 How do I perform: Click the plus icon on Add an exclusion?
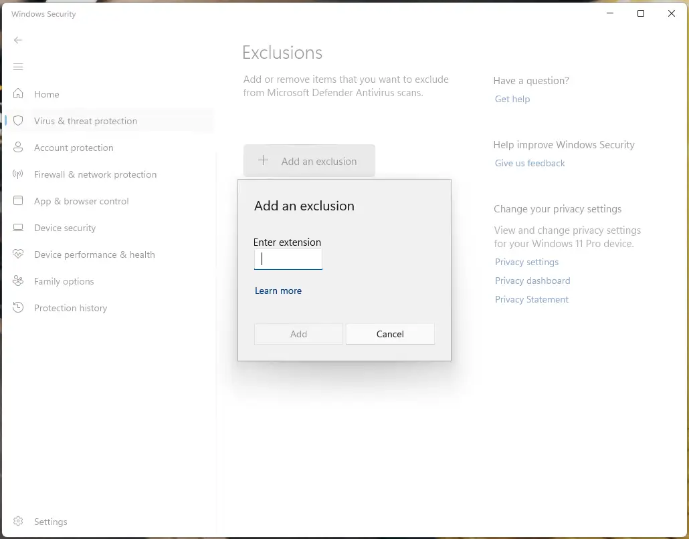pos(263,160)
